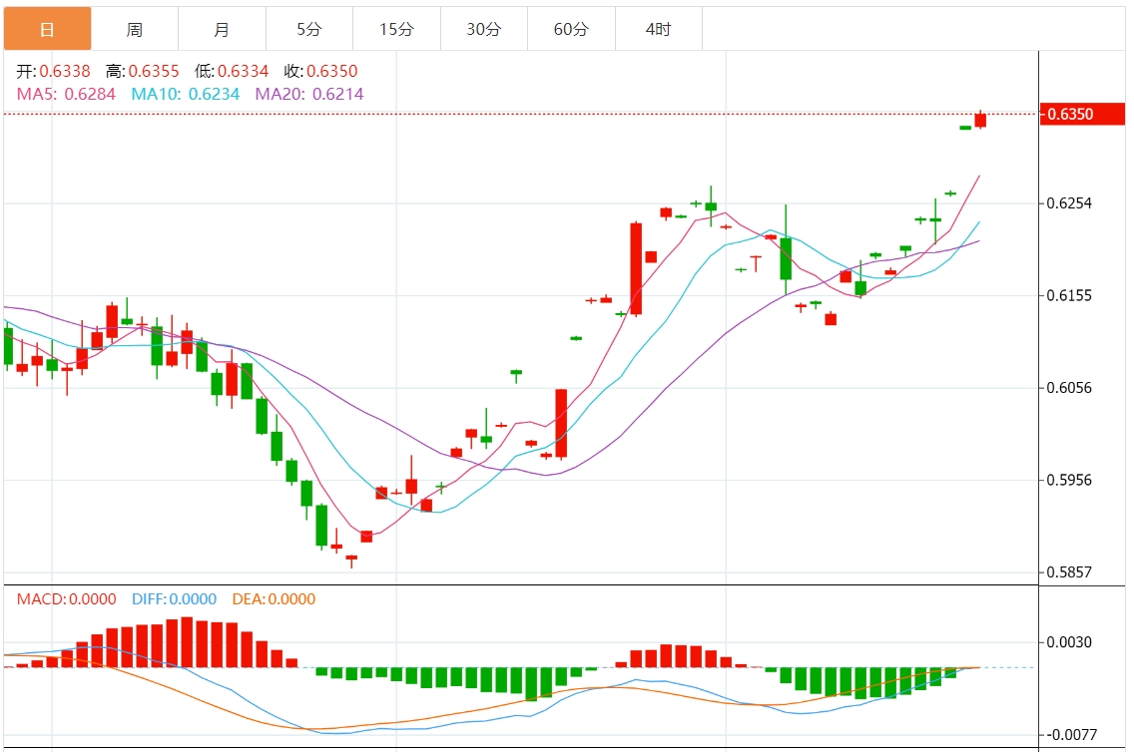Image resolution: width=1134 pixels, height=752 pixels.
Task: Click the 0.0030 MACD axis label
Action: click(1069, 642)
